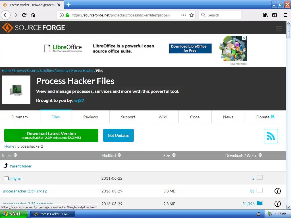
Task: Click the page scrollbar down arrow
Action: tap(288, 207)
